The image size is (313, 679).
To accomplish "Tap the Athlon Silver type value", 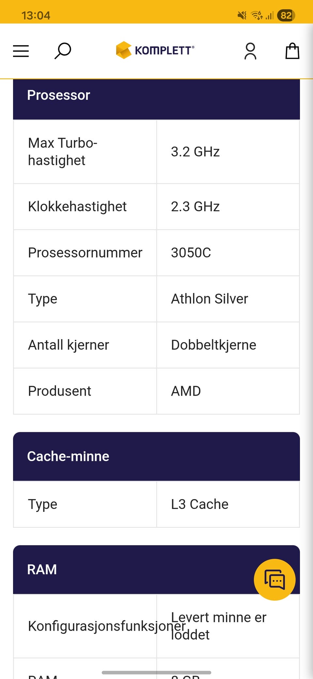I will [x=210, y=299].
